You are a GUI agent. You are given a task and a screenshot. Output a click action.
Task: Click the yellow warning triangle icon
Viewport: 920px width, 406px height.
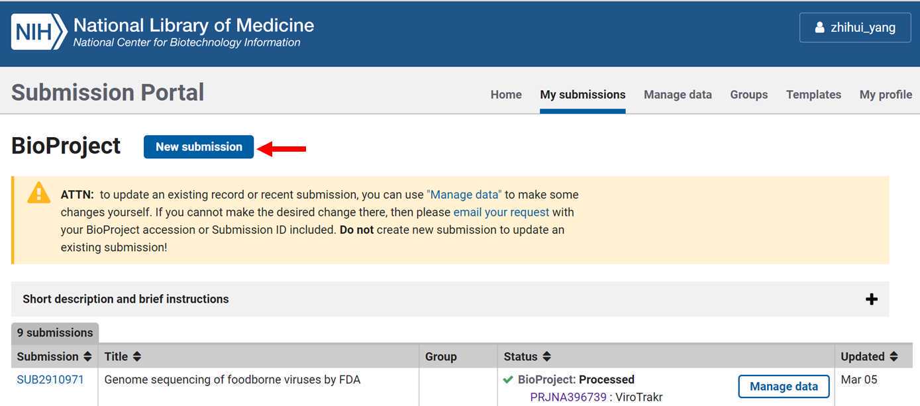coord(38,193)
